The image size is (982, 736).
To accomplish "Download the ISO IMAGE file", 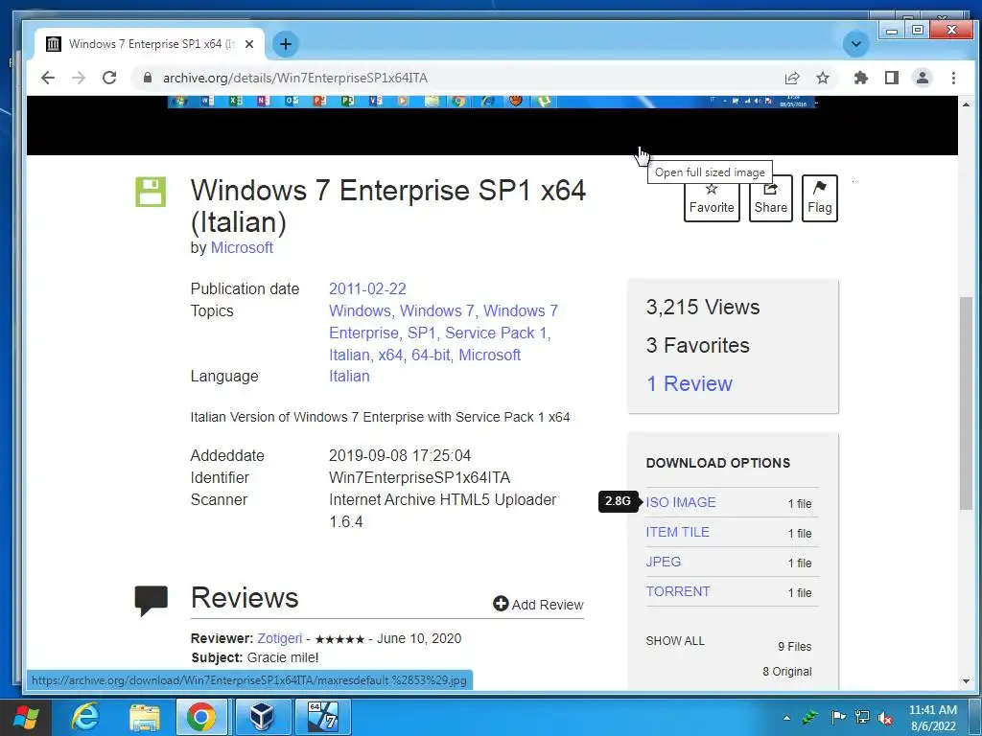I will pyautogui.click(x=681, y=502).
